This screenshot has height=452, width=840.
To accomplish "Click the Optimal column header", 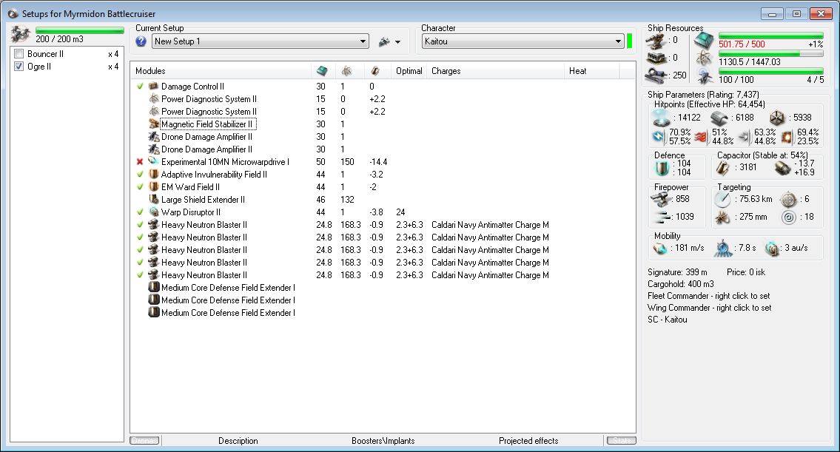I will (409, 71).
